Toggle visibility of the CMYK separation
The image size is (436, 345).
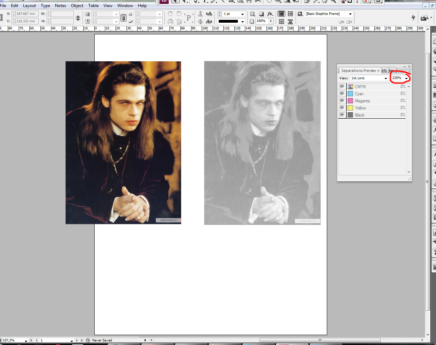tap(342, 86)
